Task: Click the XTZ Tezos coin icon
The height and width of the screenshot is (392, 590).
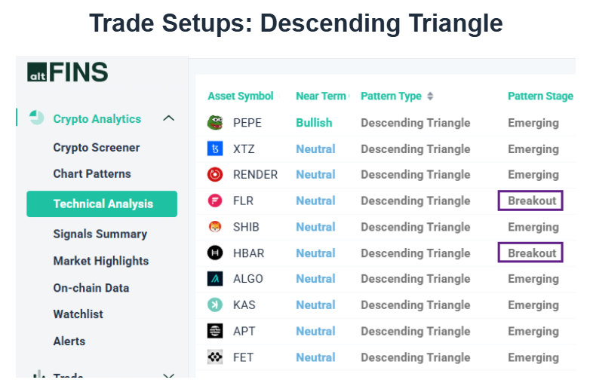Action: coord(215,149)
